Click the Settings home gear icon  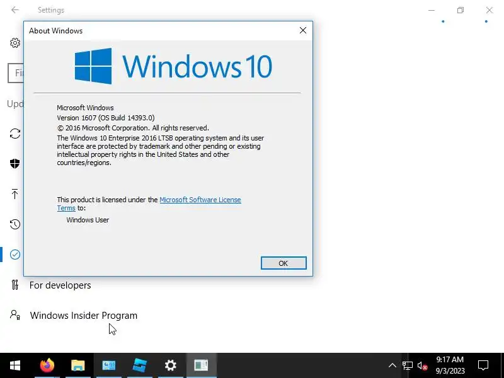[x=14, y=43]
